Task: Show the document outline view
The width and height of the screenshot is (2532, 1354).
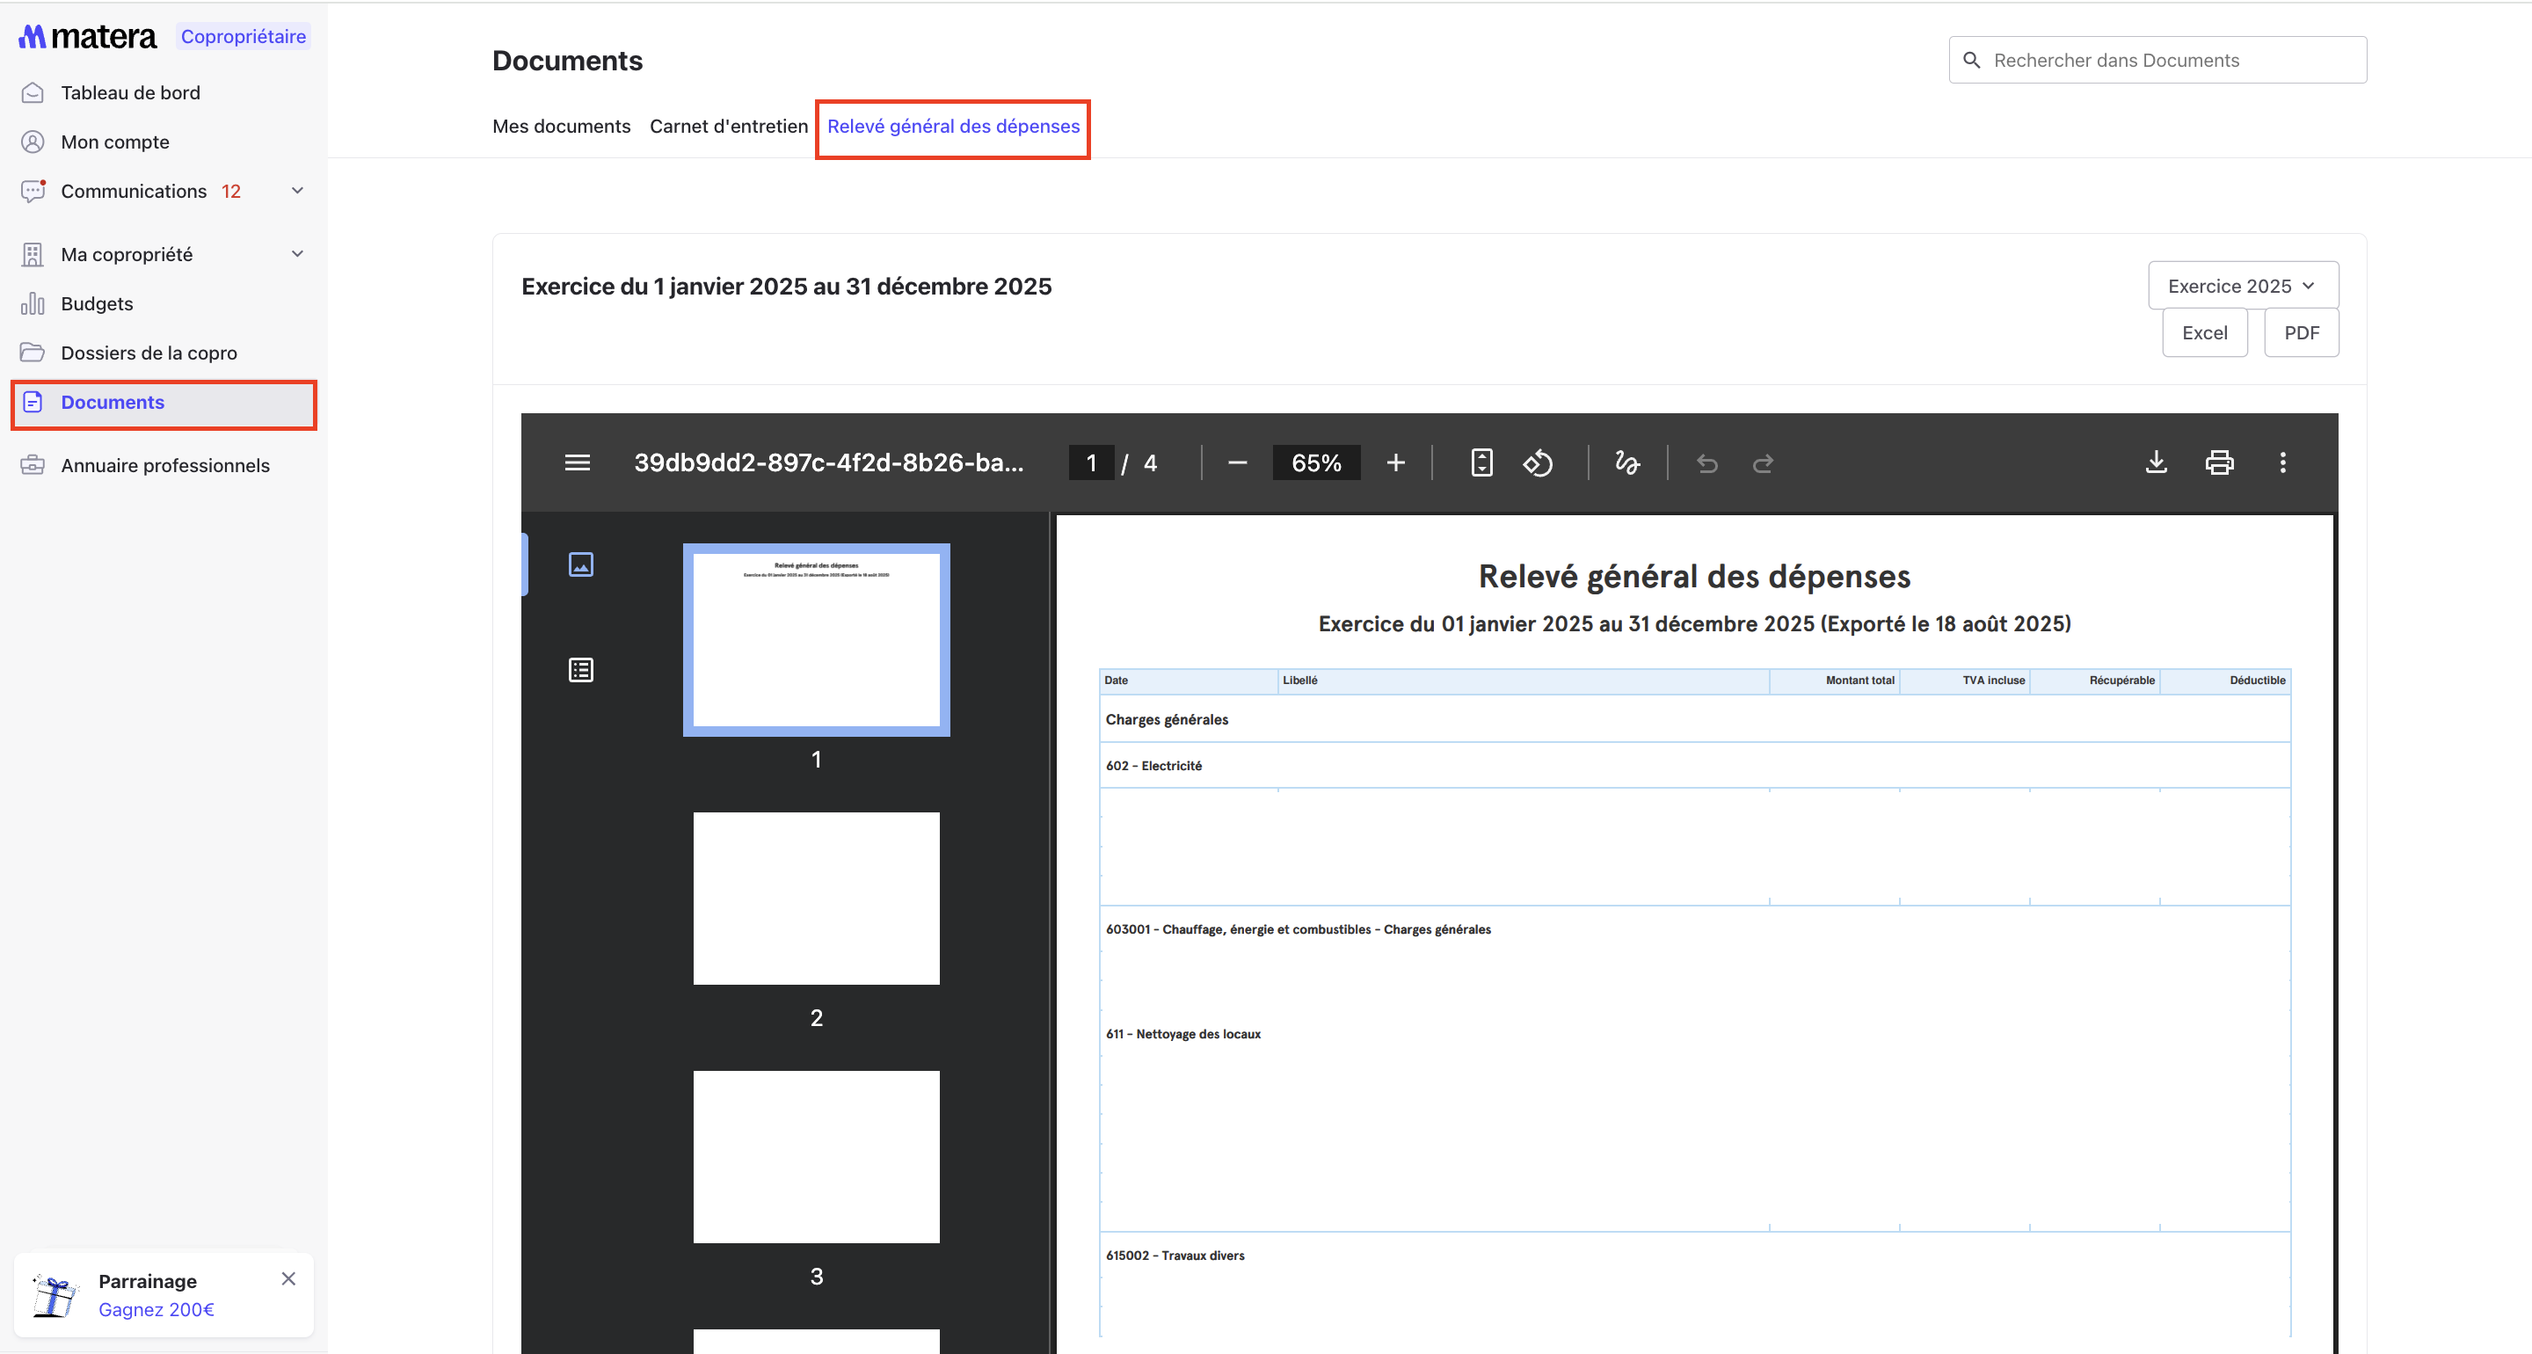Action: tap(581, 670)
